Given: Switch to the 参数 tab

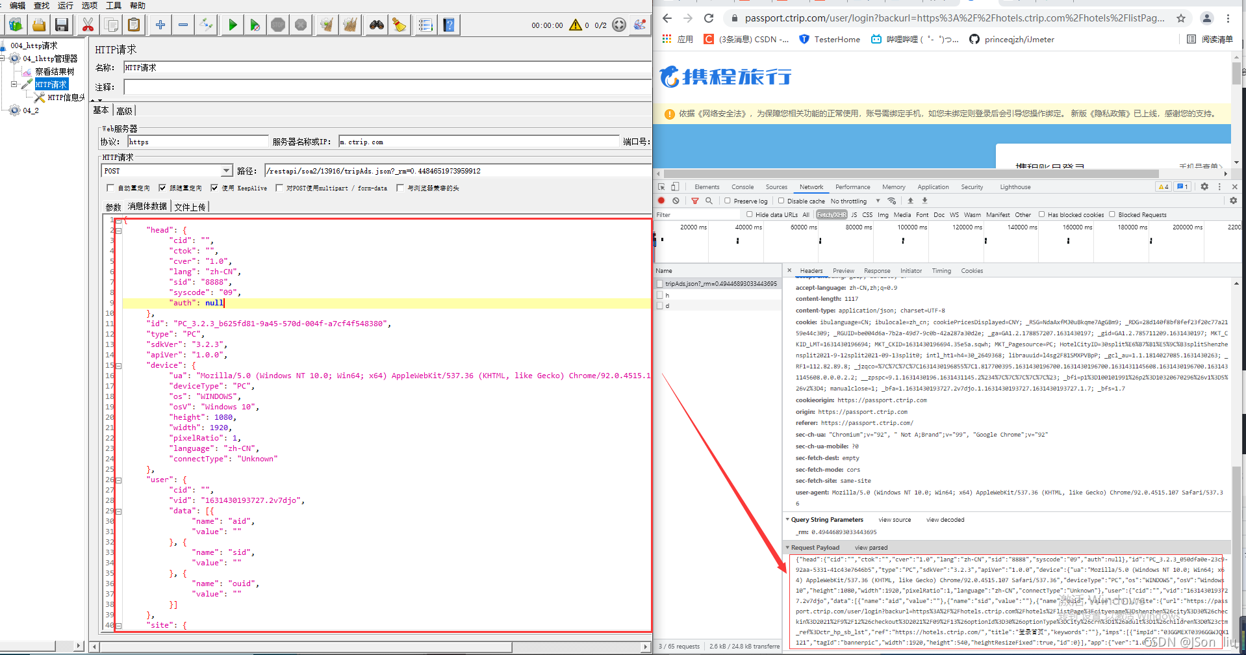Looking at the screenshot, I should (113, 207).
